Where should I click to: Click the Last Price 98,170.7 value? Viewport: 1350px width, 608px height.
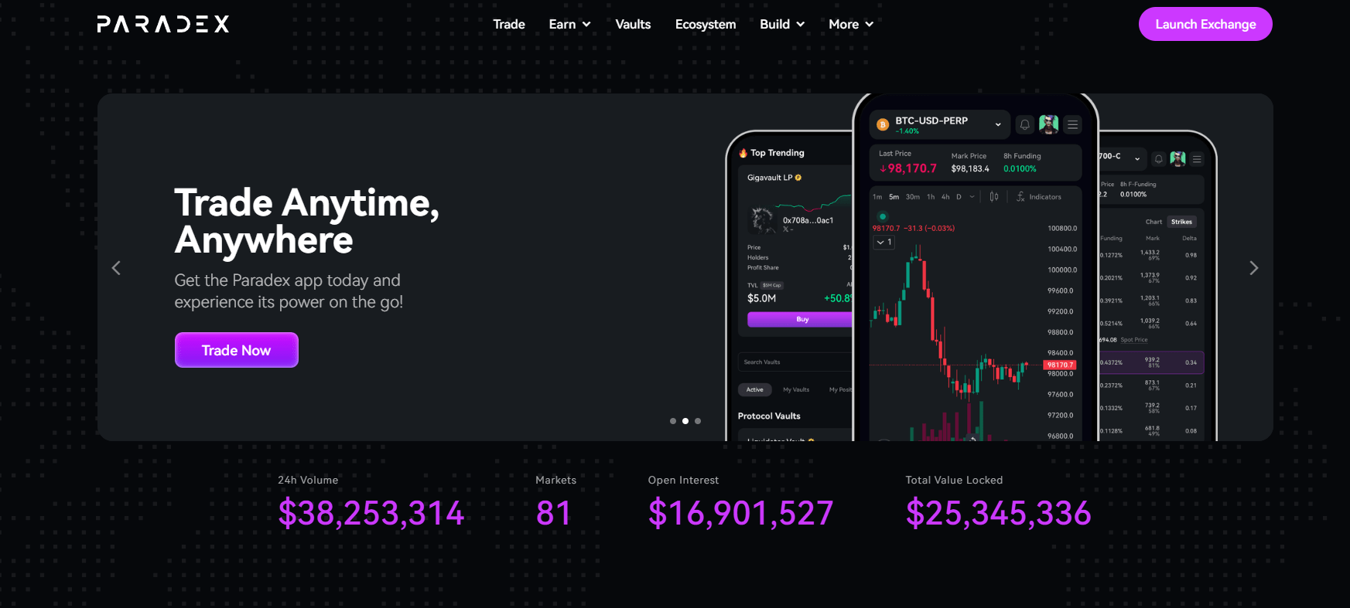point(912,168)
